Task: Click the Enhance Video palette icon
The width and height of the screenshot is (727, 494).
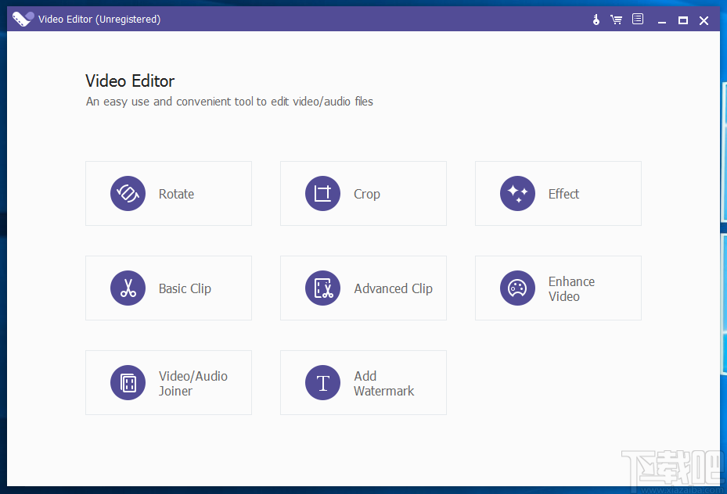Action: tap(517, 288)
